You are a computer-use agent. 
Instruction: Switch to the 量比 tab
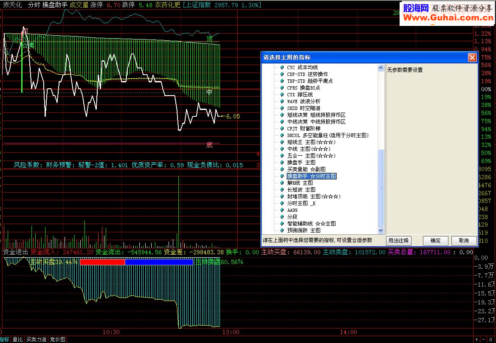[17, 340]
